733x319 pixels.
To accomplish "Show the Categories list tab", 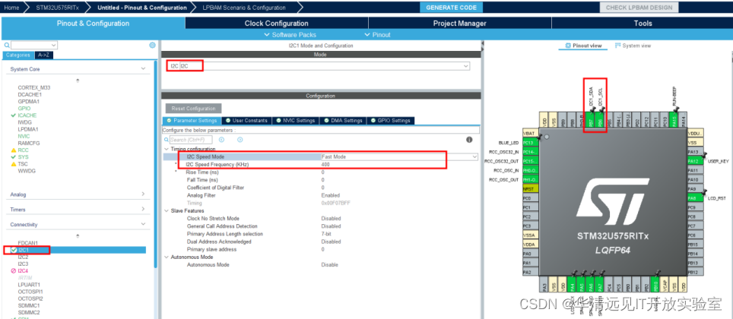I will coord(17,55).
